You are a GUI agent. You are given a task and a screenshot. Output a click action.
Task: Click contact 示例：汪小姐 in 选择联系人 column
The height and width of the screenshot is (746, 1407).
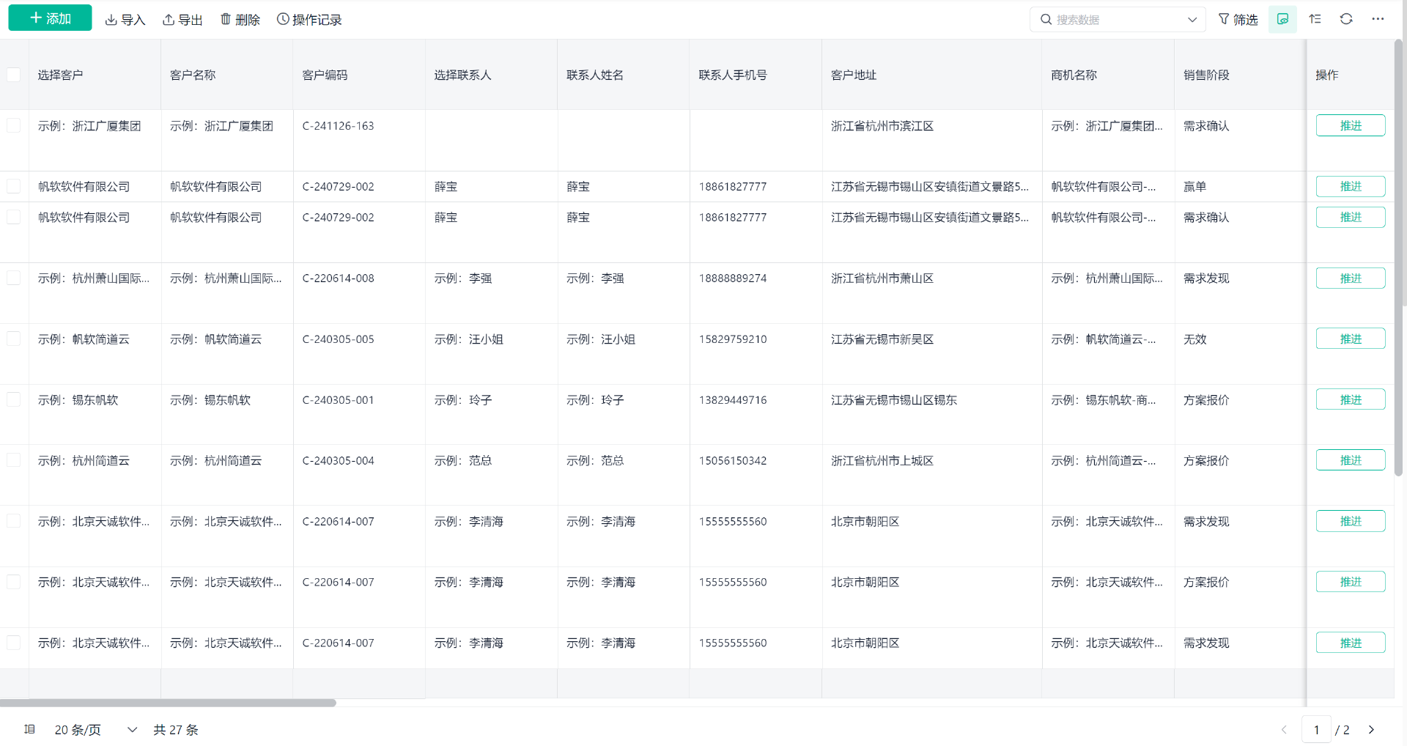pyautogui.click(x=468, y=339)
